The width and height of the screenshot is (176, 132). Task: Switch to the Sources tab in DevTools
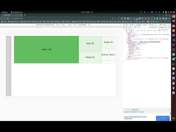(145, 25)
